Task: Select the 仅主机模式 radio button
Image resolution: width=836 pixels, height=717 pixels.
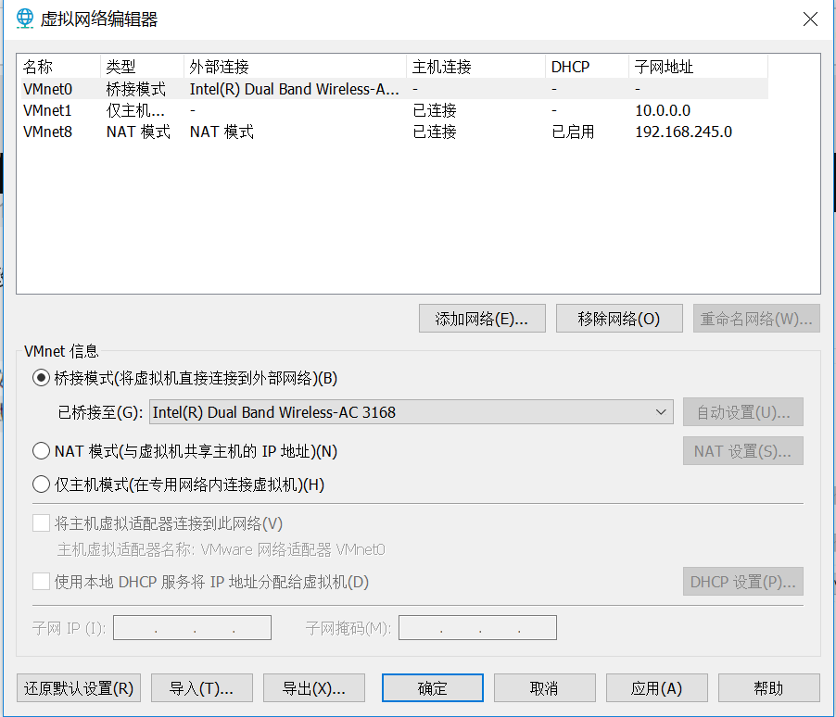Action: [41, 484]
